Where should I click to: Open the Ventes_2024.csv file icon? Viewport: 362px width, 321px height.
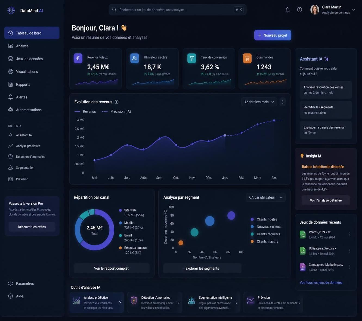tap(303, 235)
